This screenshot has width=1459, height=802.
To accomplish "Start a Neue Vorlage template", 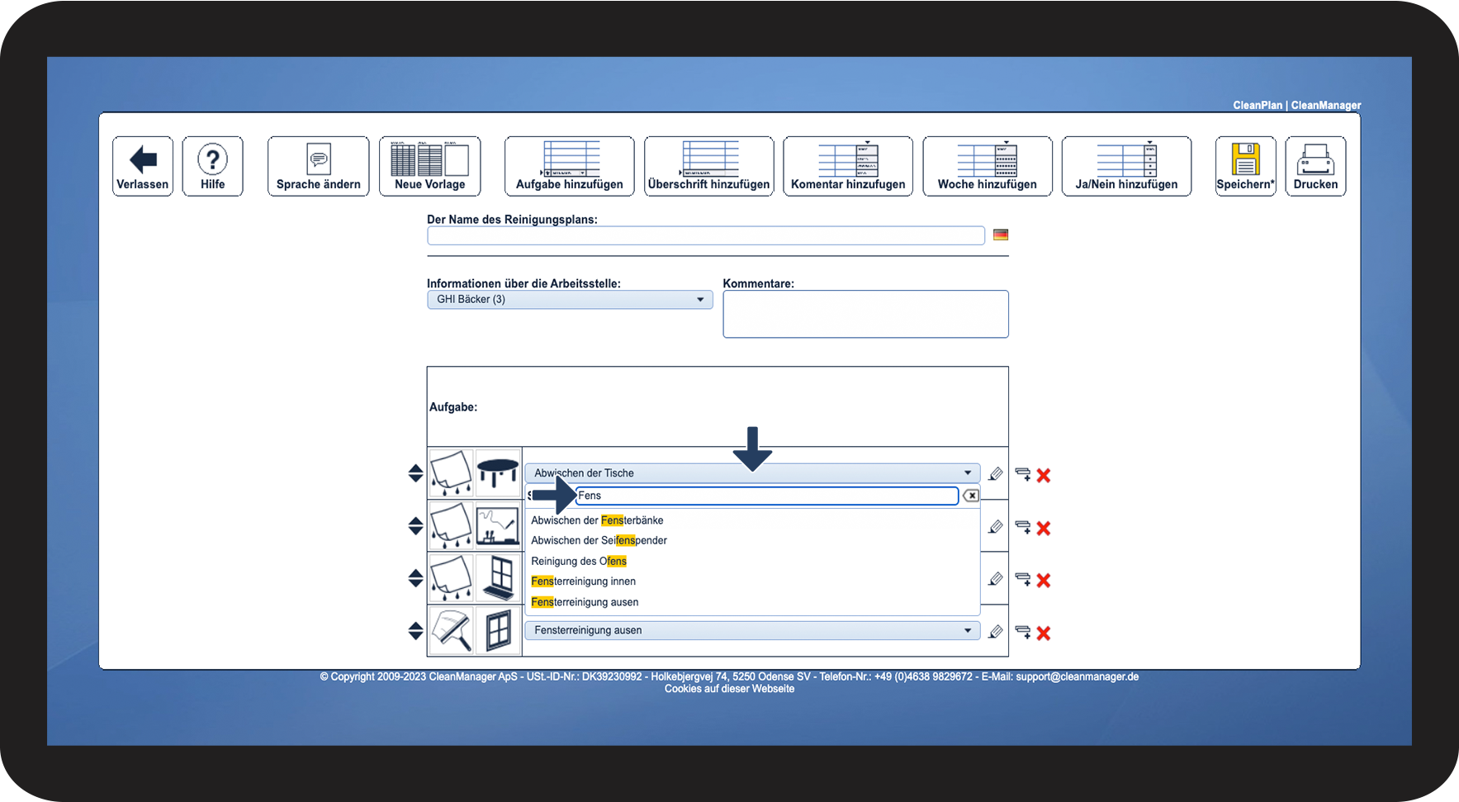I will pyautogui.click(x=429, y=166).
